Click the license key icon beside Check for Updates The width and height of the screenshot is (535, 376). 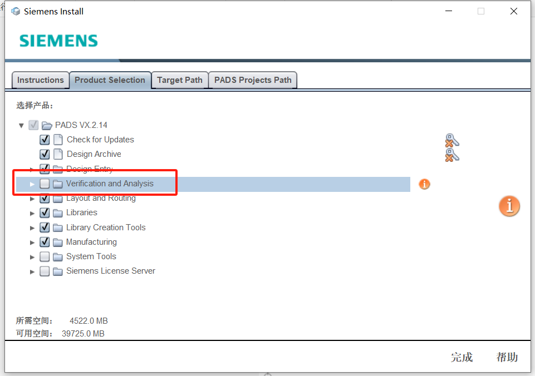(x=452, y=140)
